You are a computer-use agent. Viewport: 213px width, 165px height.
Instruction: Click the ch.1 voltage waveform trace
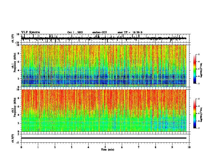click(104, 38)
